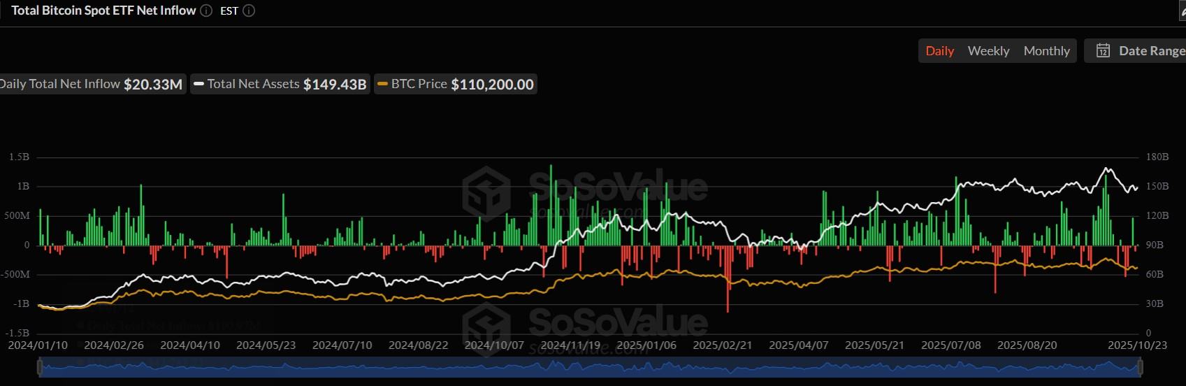This screenshot has width=1186, height=386.
Task: Toggle the Total Net Assets legend
Action: (280, 84)
